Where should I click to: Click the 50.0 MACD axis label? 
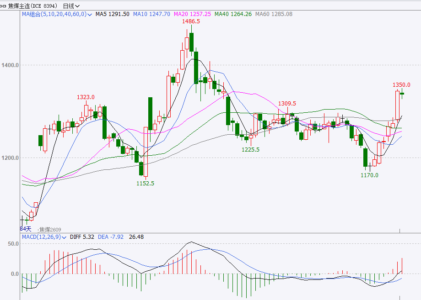coord(13,244)
